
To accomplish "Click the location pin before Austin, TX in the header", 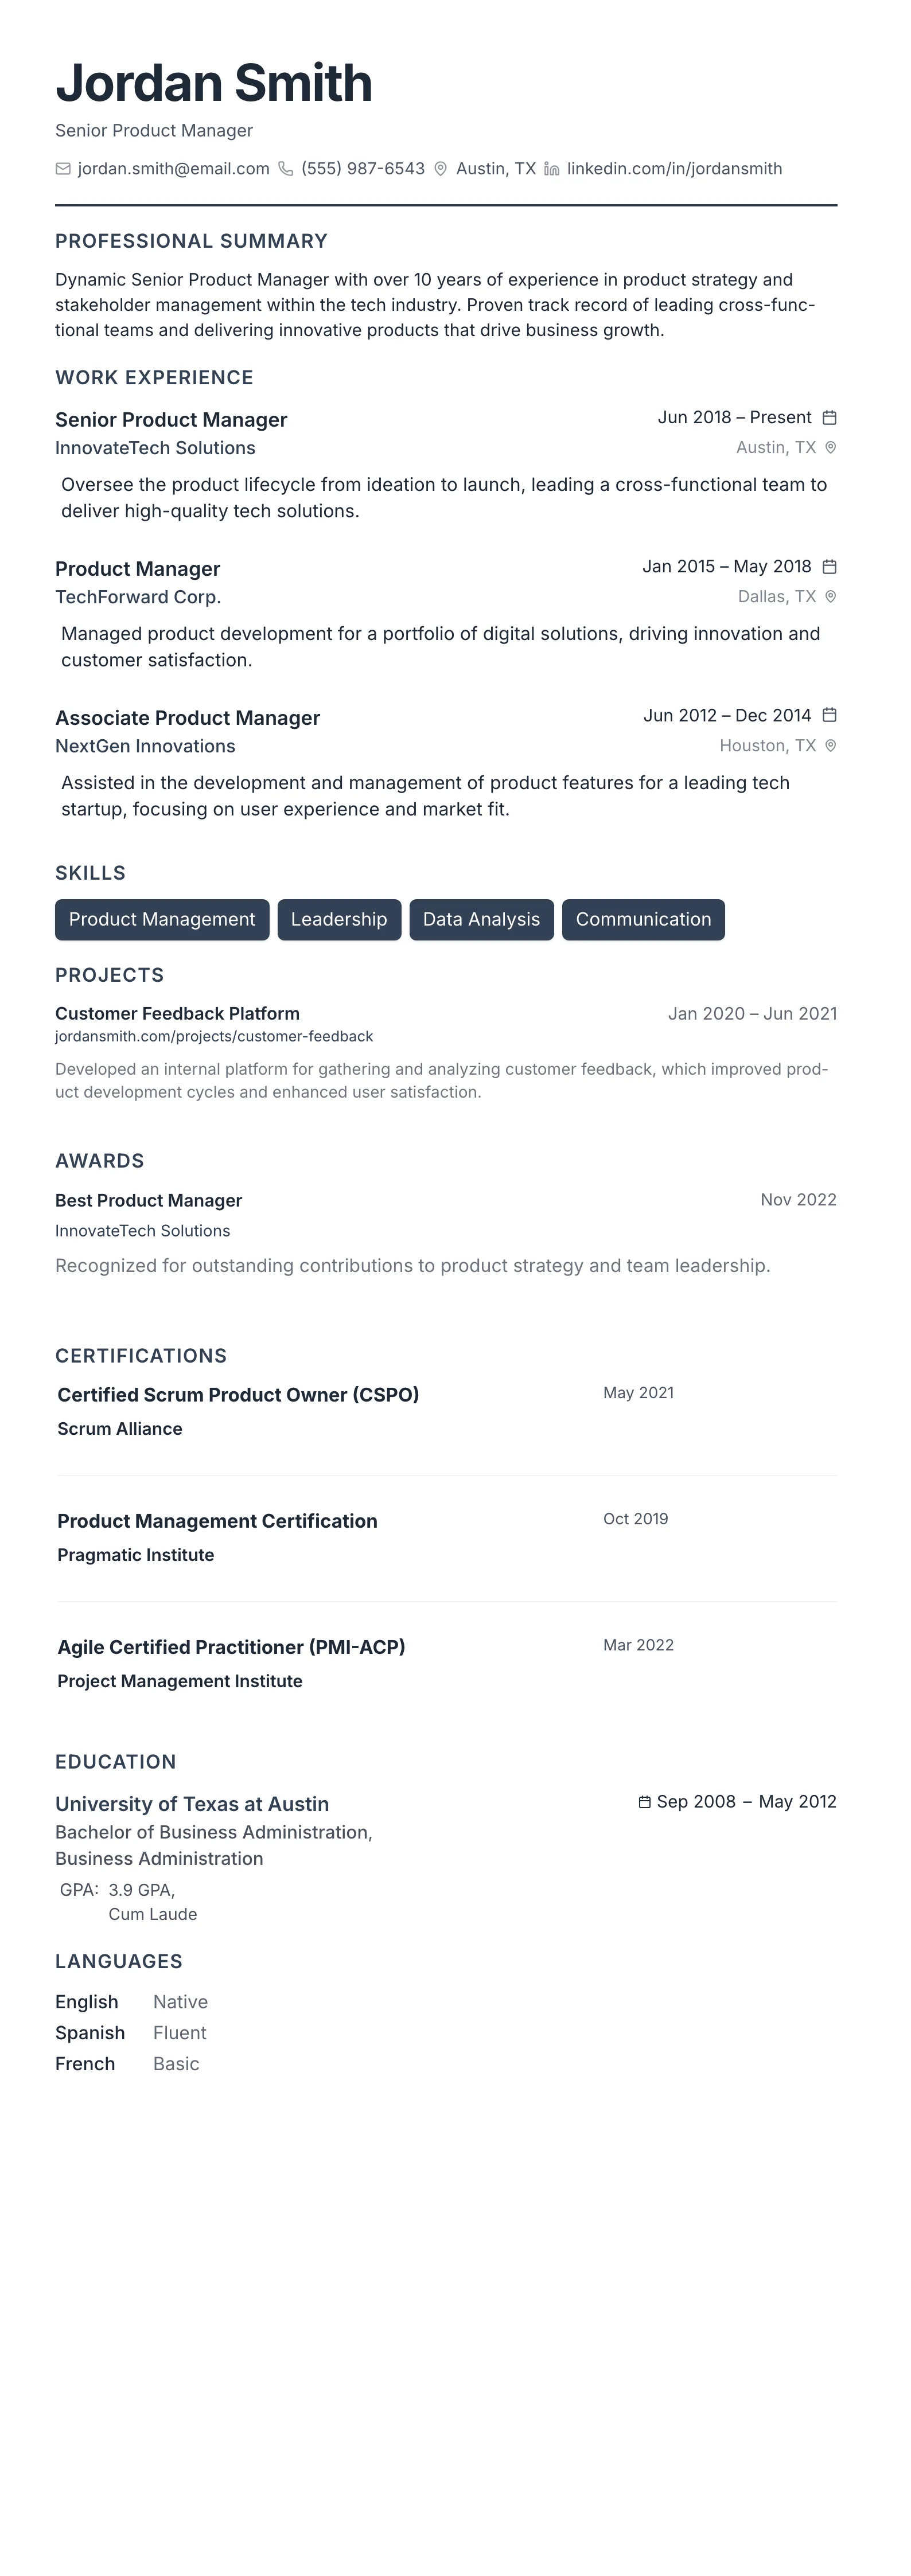I will [x=440, y=169].
